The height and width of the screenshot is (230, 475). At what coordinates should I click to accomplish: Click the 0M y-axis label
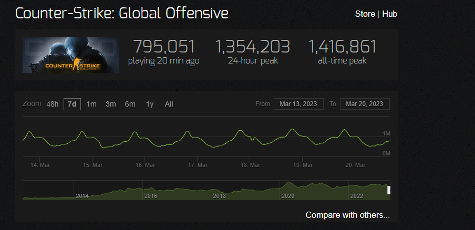[x=386, y=153]
